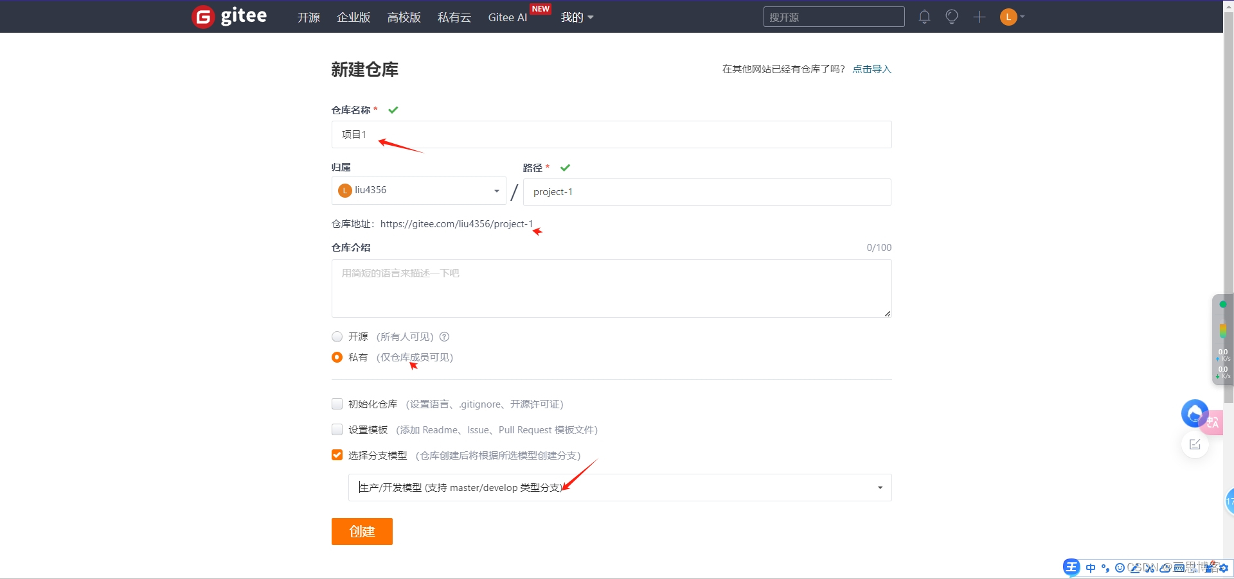Image resolution: width=1234 pixels, height=579 pixels.
Task: Open the IME soft keyboard icon
Action: click(x=1179, y=567)
